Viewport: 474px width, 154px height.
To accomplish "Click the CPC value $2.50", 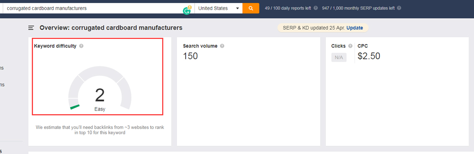I will click(369, 56).
